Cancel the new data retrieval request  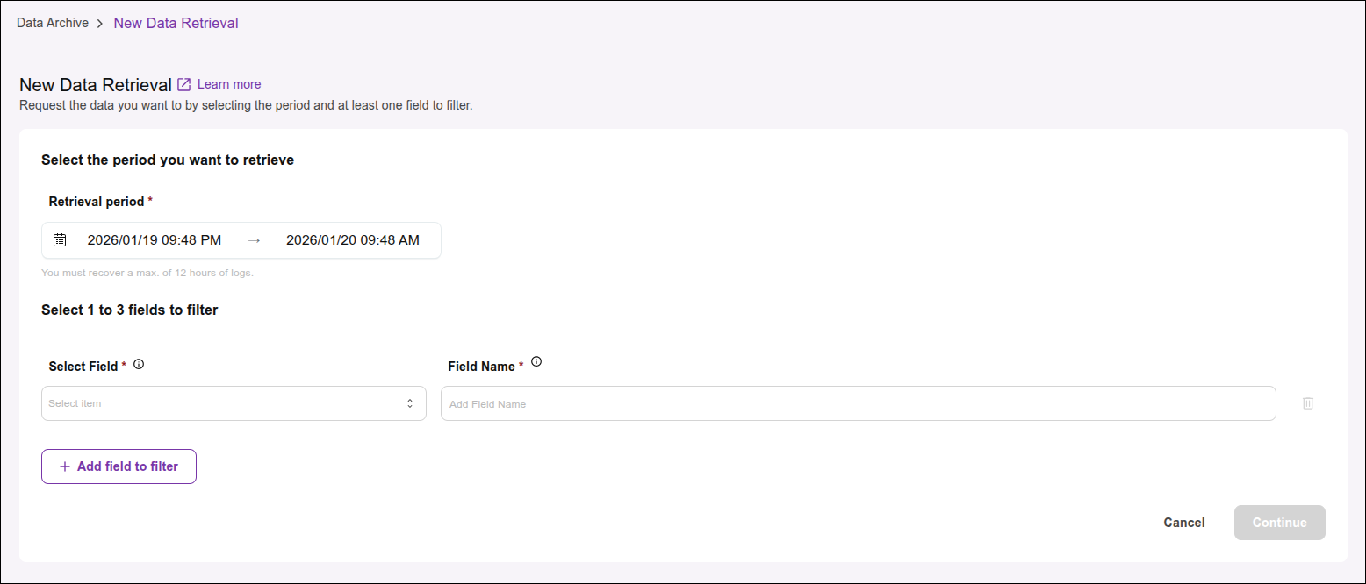pyautogui.click(x=1183, y=522)
